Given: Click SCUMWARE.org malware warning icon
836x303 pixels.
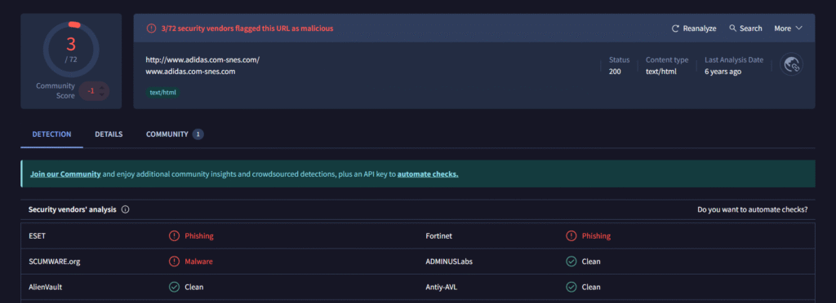Looking at the screenshot, I should 174,261.
